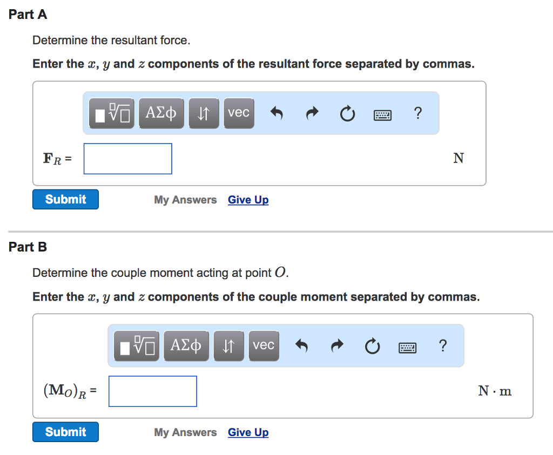This screenshot has height=455, width=553.
Task: Reset the Part B answer field
Action: coord(373,346)
